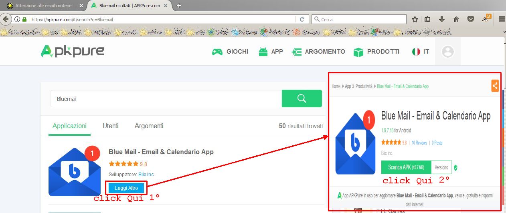Viewport: 506px width, 213px height.
Task: Open the Pocket icon in toolbar
Action: point(471,19)
